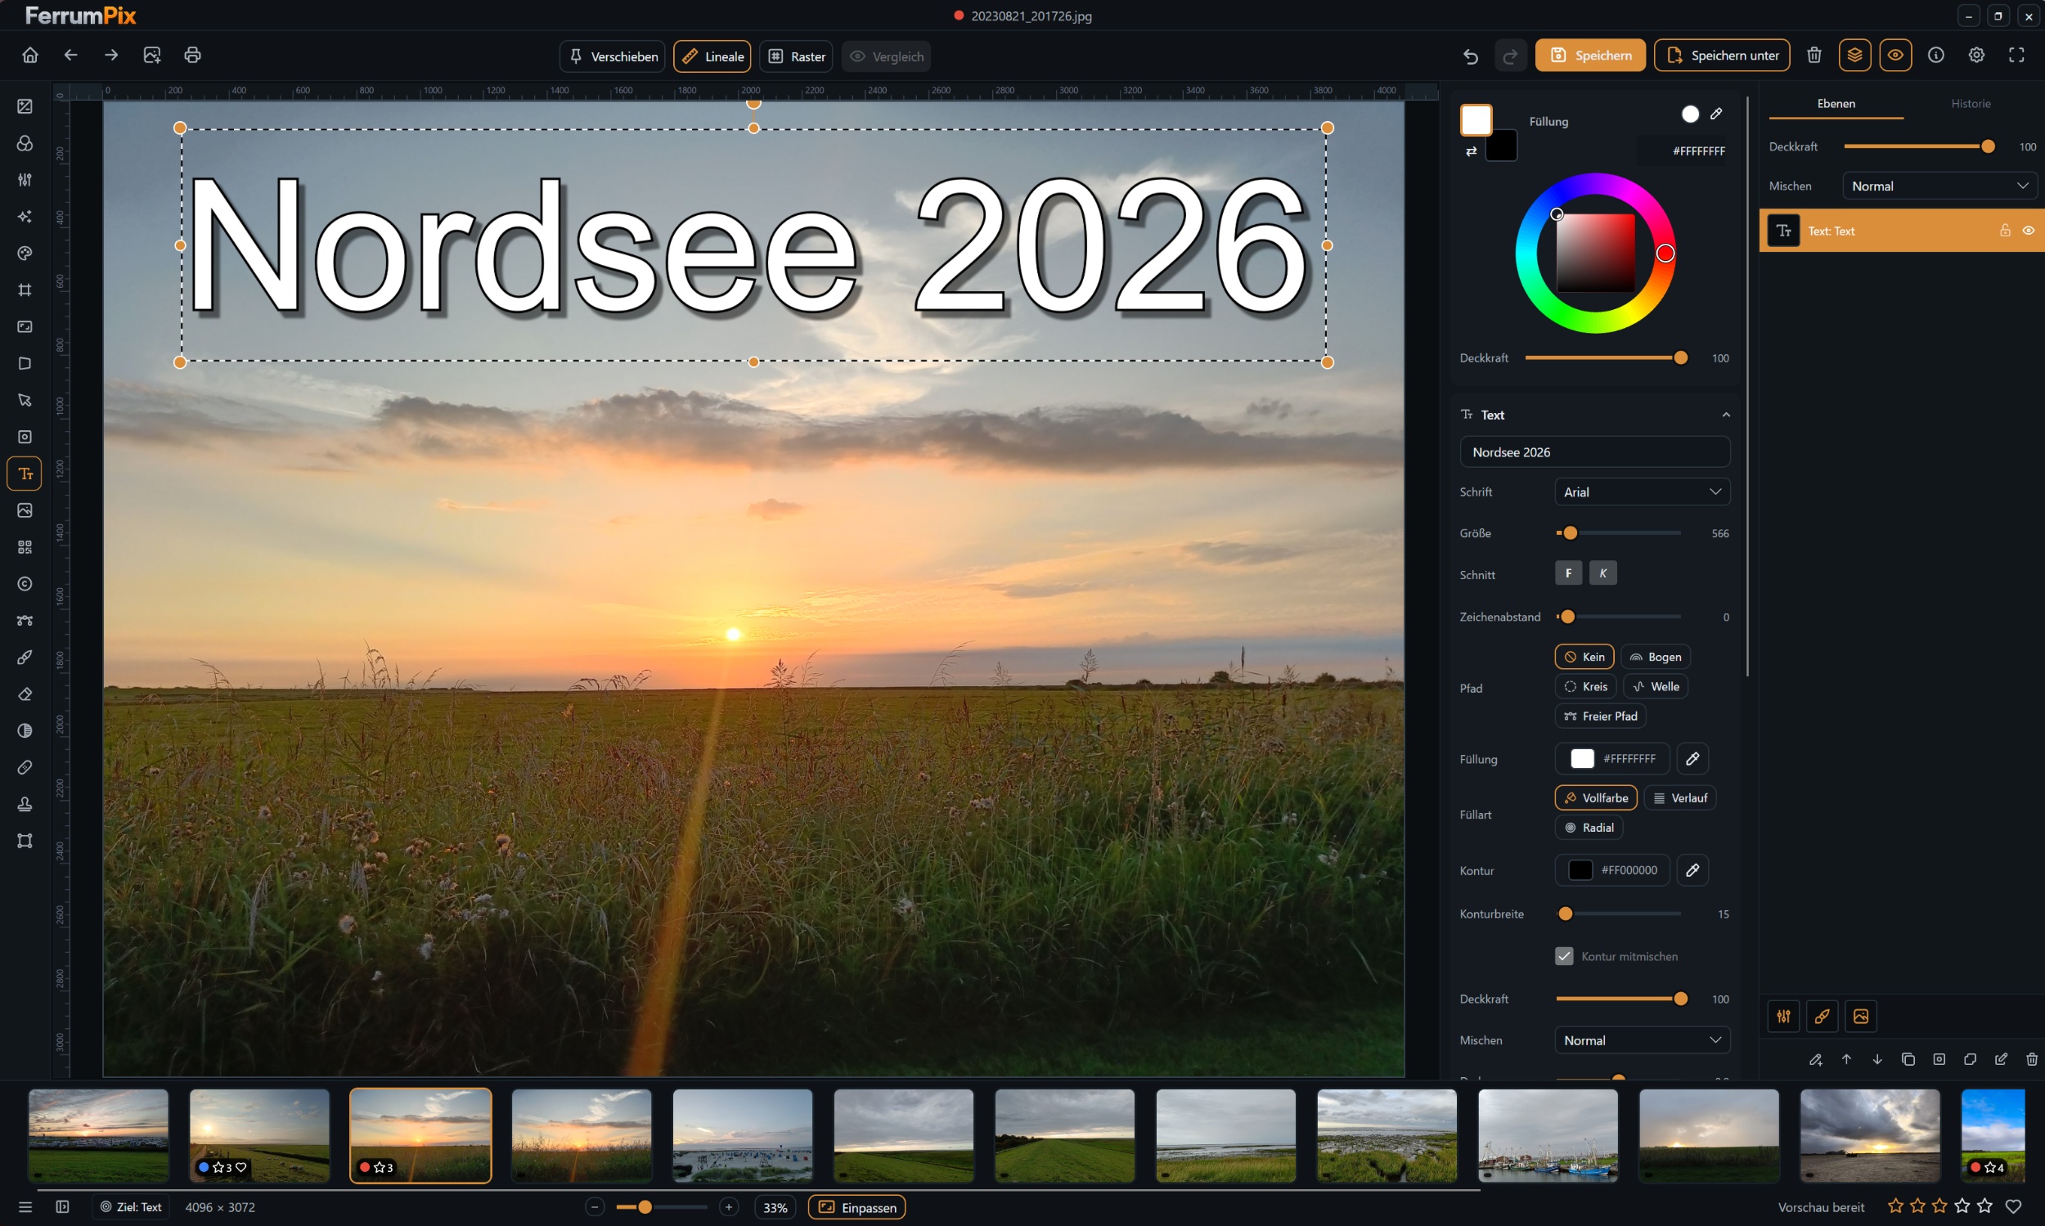
Task: Click the Speichern unter button
Action: click(x=1722, y=56)
